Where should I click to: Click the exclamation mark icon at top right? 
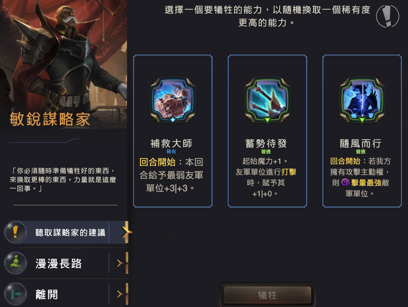click(388, 16)
